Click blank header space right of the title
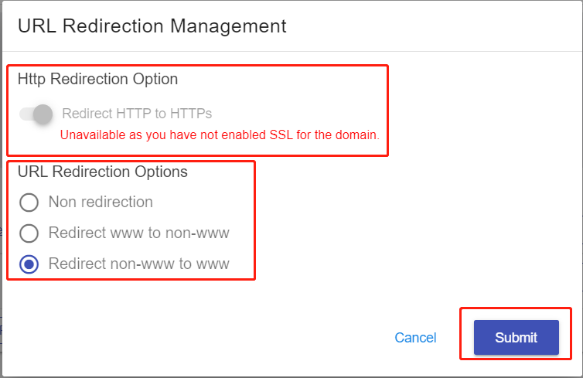The height and width of the screenshot is (378, 583). (433, 26)
